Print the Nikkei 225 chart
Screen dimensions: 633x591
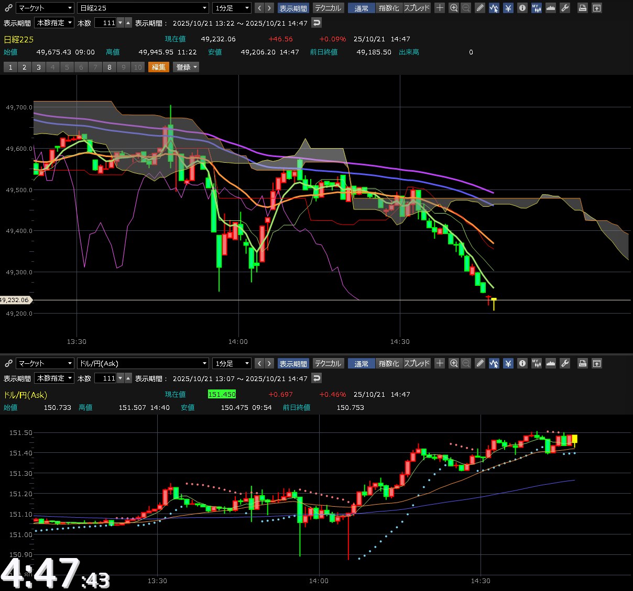click(582, 8)
